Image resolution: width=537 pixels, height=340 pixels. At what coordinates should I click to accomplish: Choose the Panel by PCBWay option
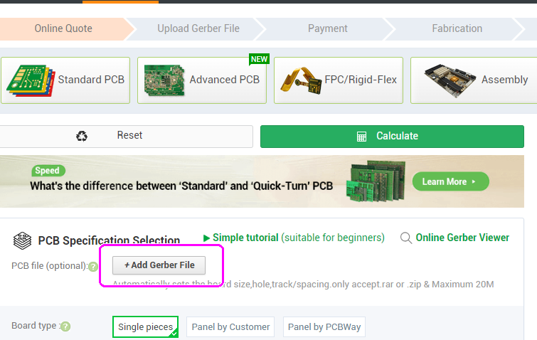[324, 327]
